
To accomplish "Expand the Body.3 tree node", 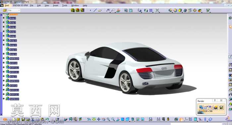I will click(x=4, y=22).
